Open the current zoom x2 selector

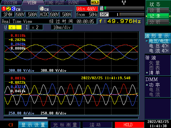tap(36, 27)
